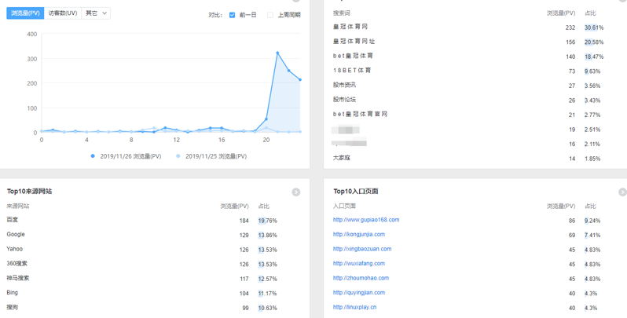Open link http://linuxplay.cn

(x=354, y=307)
